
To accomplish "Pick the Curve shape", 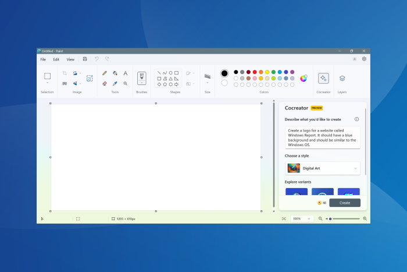I will point(165,73).
